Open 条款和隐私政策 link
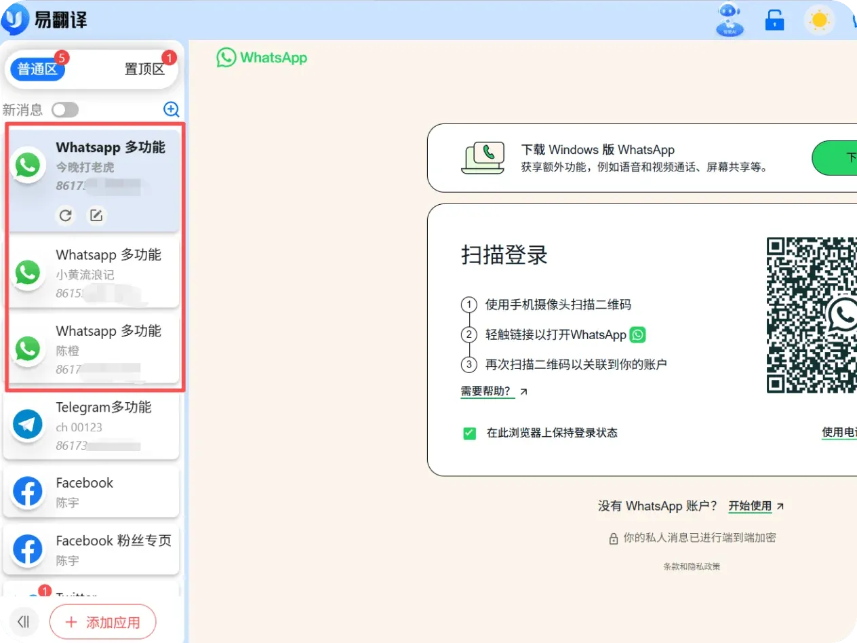857x643 pixels. [x=692, y=566]
